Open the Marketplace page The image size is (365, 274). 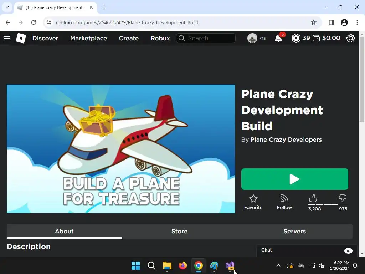click(x=88, y=38)
